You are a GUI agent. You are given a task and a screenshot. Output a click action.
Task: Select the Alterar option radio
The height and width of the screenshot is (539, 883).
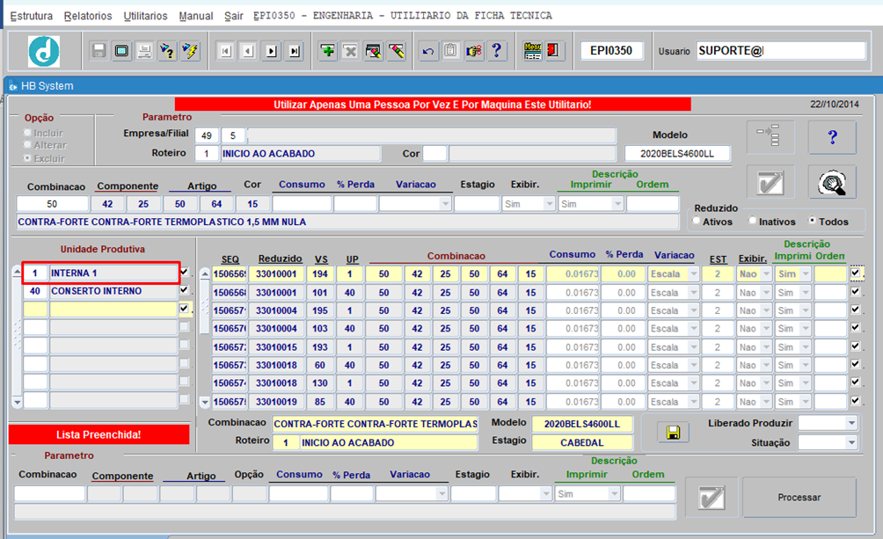point(27,145)
